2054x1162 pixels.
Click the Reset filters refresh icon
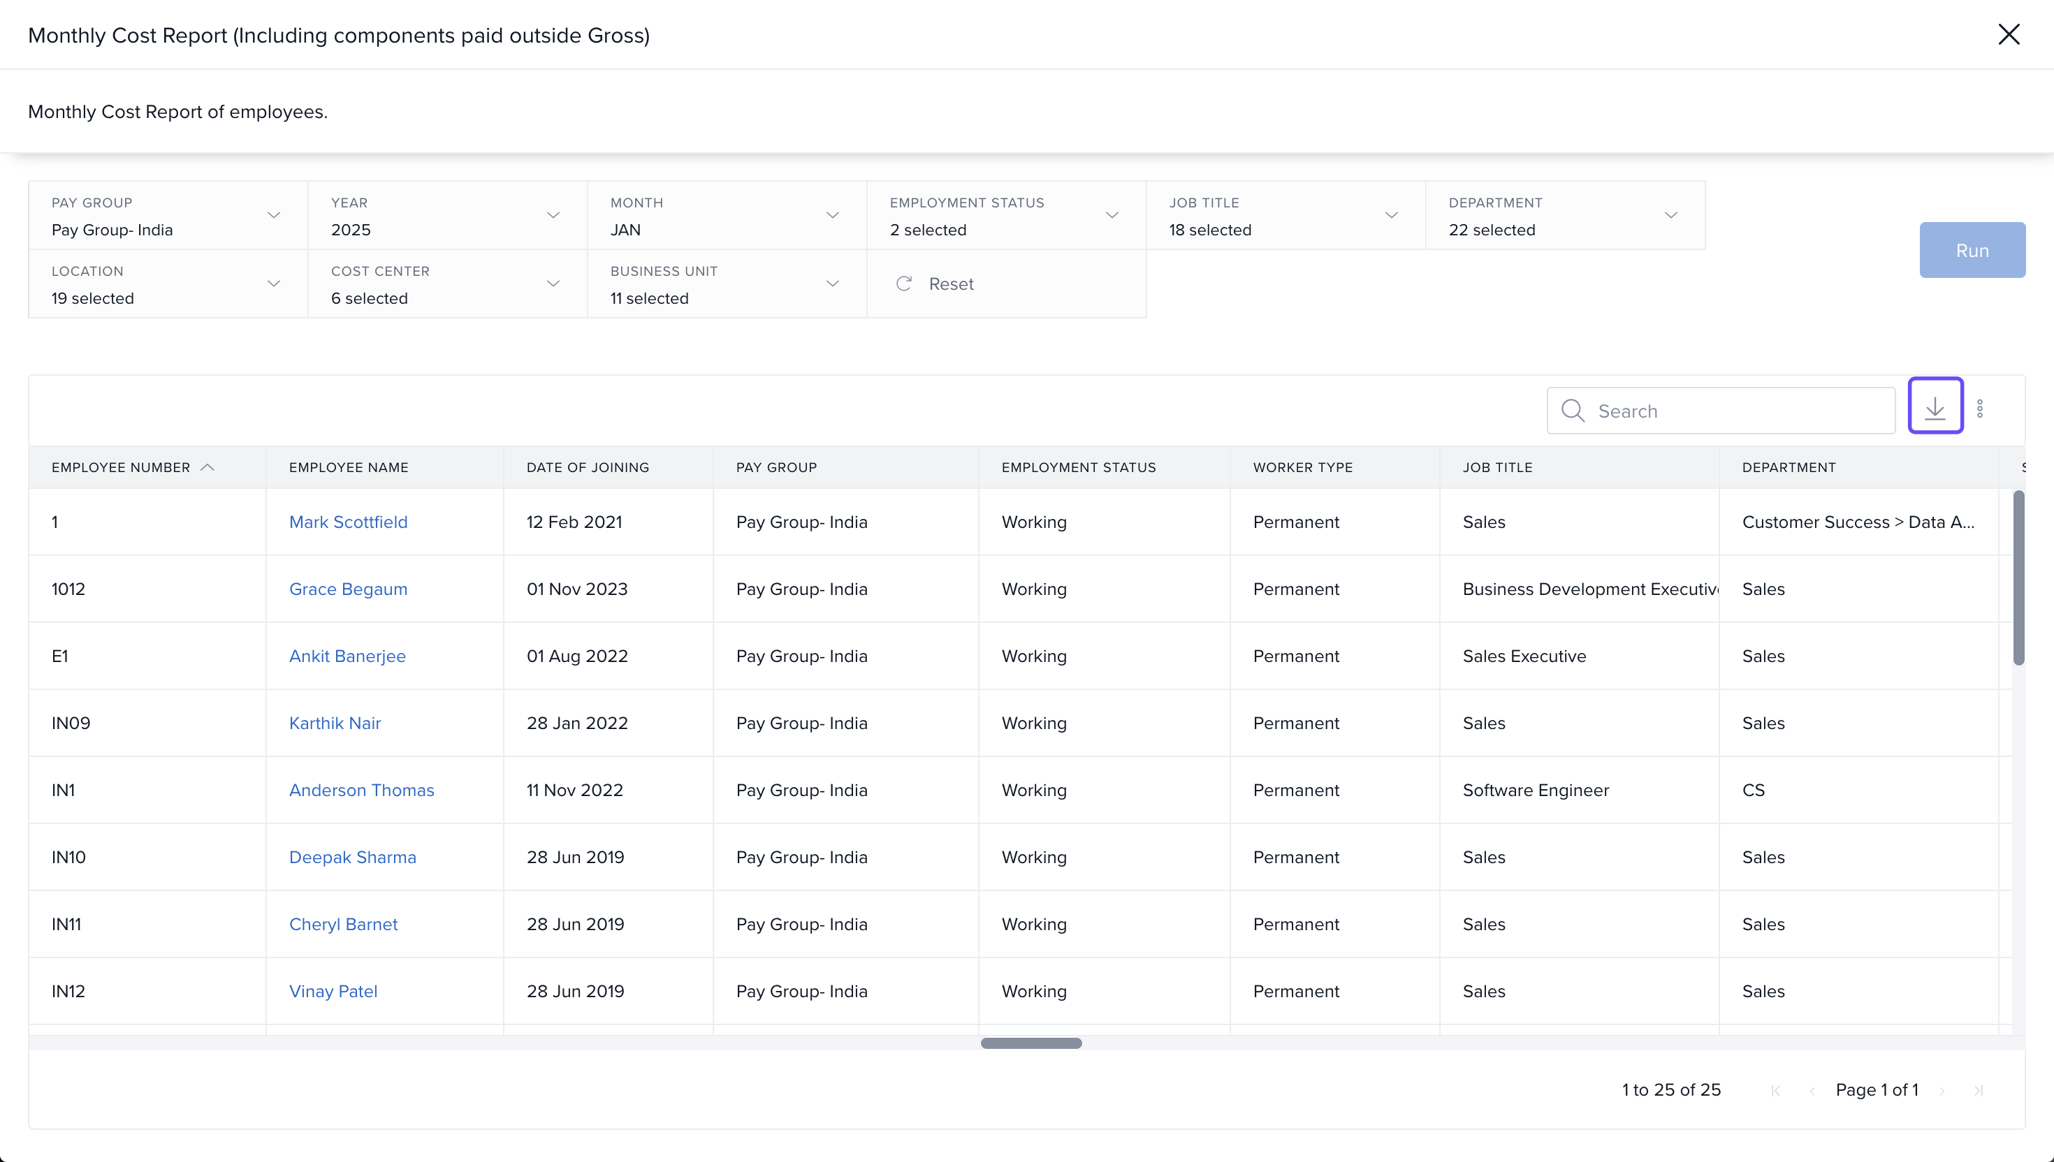tap(903, 284)
